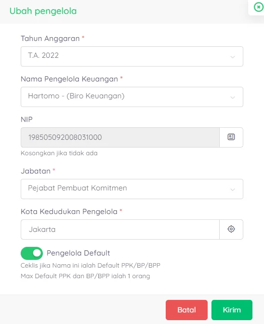Screen dimensions: 264x324
Task: Close the Ubah pengelola dialog
Action: [258, 7]
